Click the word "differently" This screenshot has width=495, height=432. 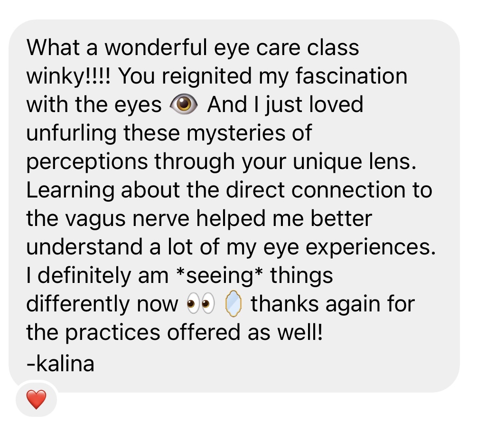(x=78, y=304)
